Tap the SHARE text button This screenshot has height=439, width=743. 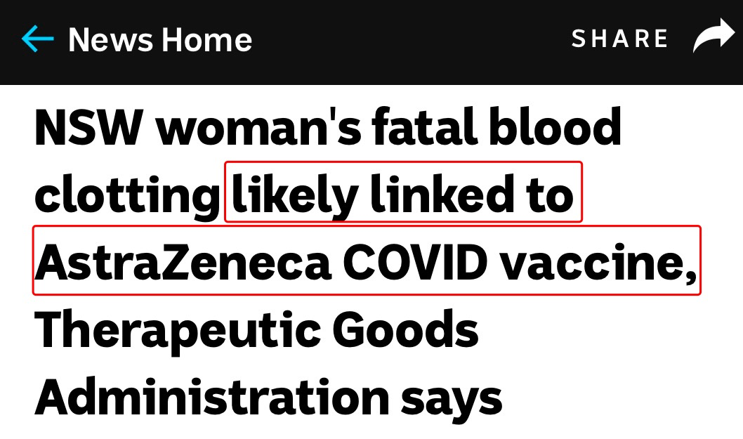tap(619, 39)
